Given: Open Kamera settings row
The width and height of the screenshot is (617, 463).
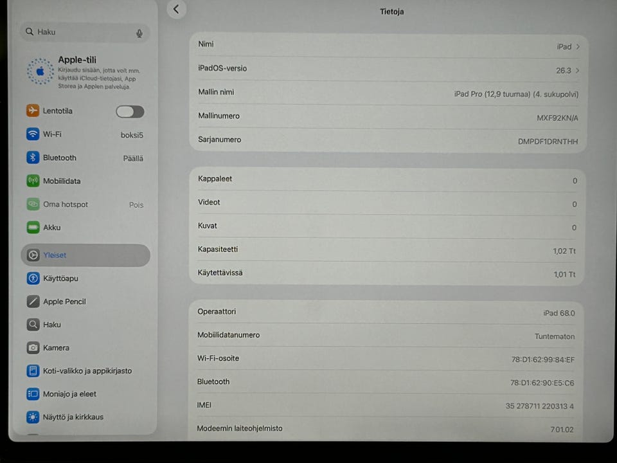Looking at the screenshot, I should (x=85, y=348).
